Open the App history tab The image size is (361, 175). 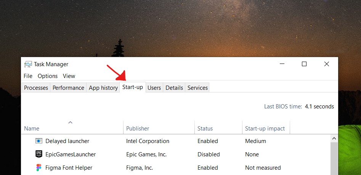click(103, 88)
